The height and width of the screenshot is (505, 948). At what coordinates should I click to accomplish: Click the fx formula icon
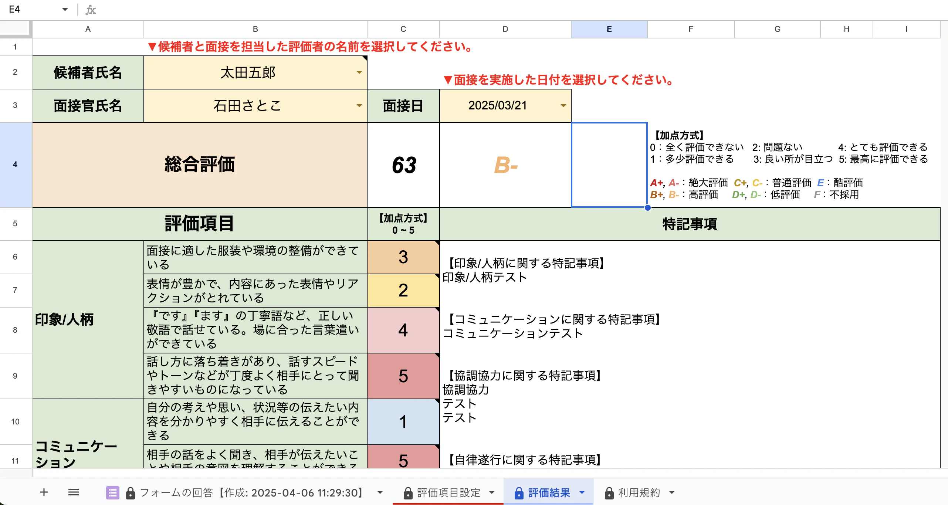point(91,10)
